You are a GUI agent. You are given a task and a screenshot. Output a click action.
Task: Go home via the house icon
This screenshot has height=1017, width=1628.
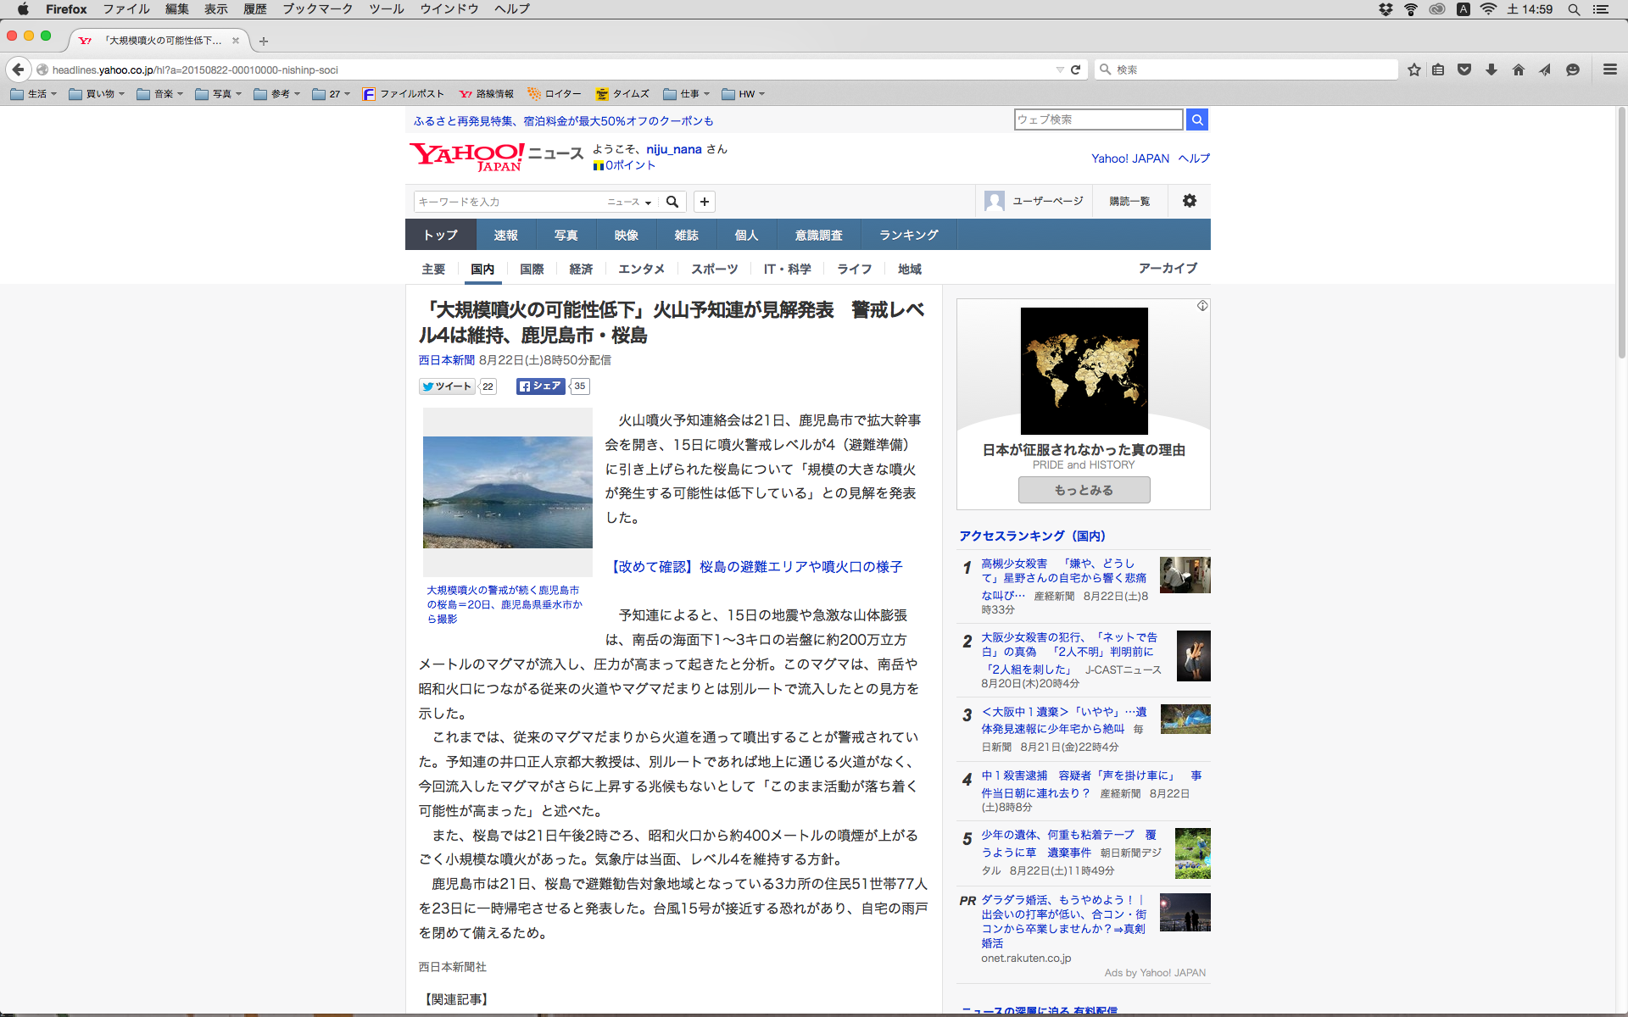tap(1518, 69)
